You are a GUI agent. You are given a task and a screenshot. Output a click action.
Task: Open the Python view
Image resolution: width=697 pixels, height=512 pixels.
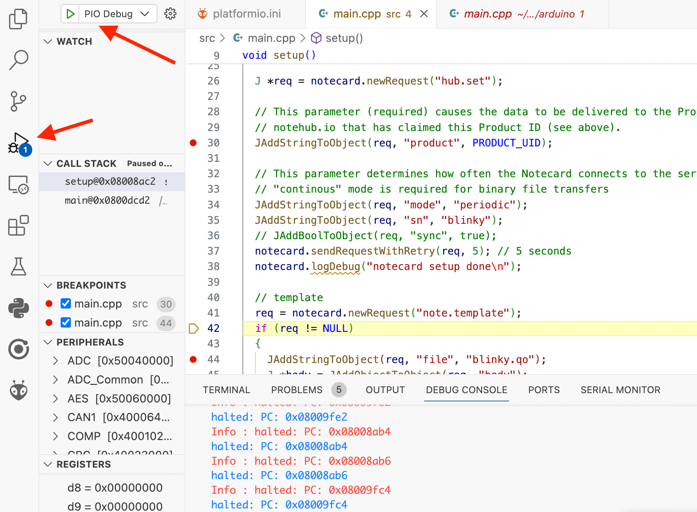click(x=18, y=308)
